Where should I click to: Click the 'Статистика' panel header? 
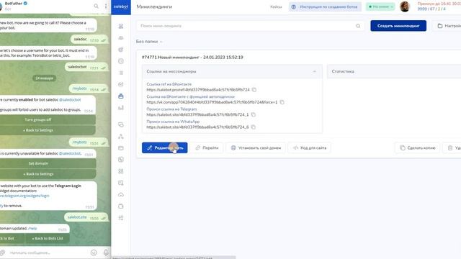coord(394,71)
